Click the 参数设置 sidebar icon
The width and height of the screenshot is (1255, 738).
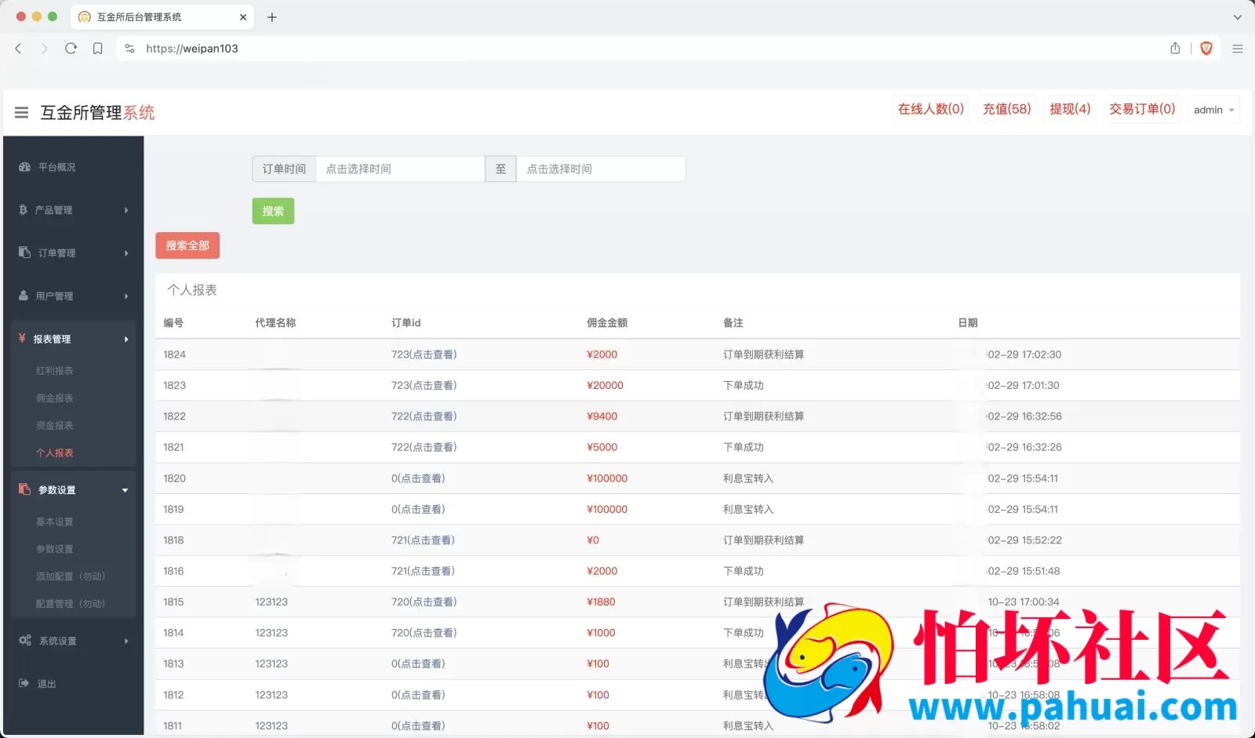[24, 489]
